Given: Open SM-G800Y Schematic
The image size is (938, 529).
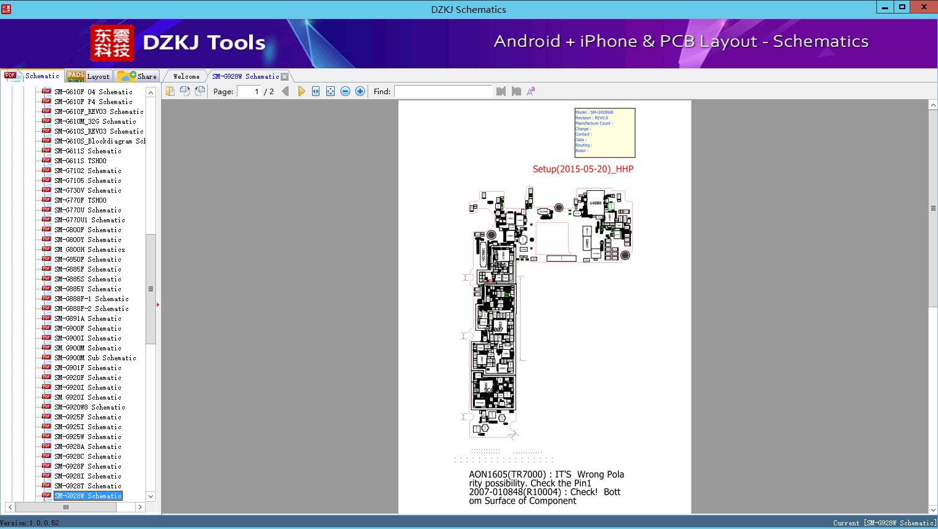Looking at the screenshot, I should point(88,240).
